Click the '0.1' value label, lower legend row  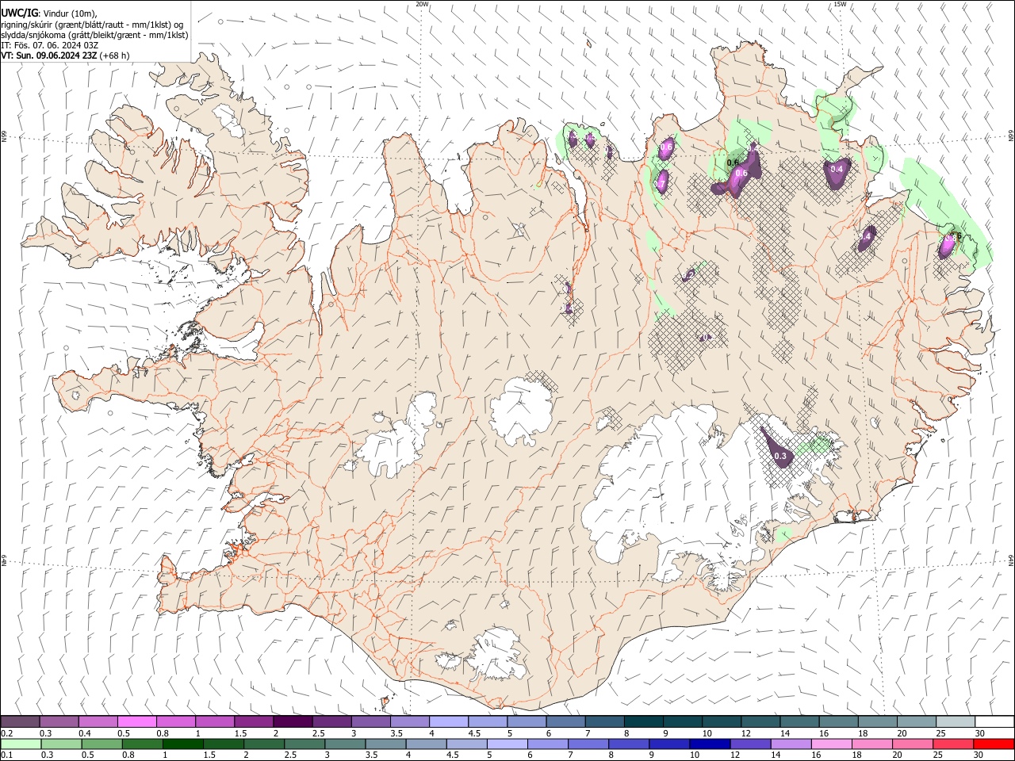7,755
